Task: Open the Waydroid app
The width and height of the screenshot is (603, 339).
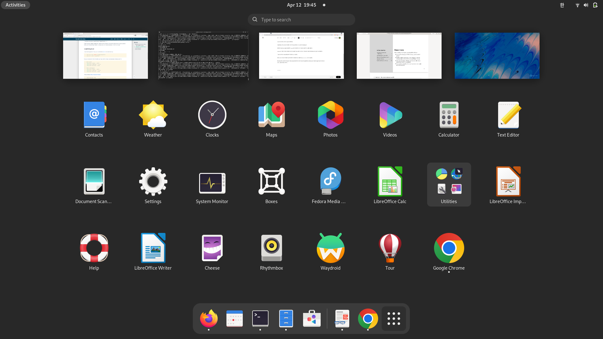Action: (330, 252)
